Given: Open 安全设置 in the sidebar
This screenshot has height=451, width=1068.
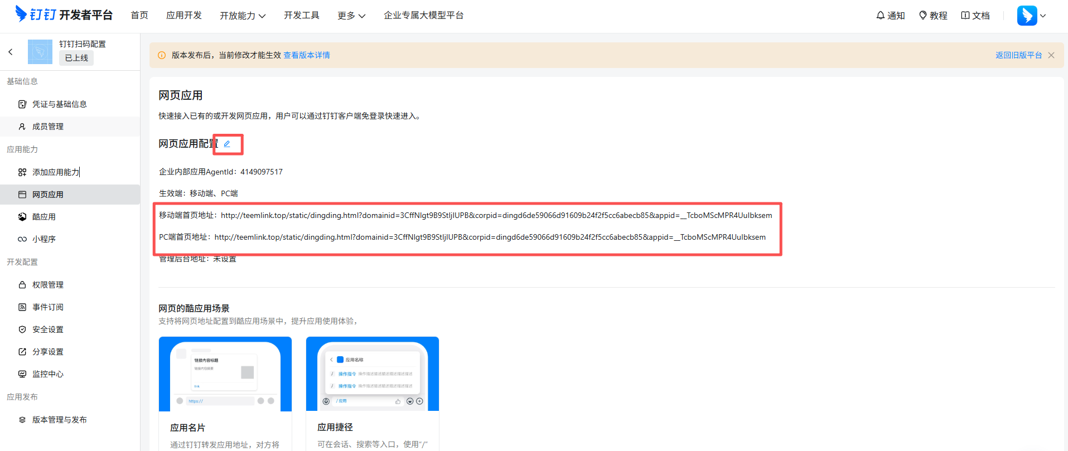Looking at the screenshot, I should point(70,329).
